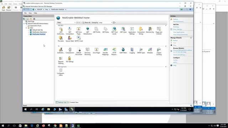Open the .NET Users feature
This screenshot has height=128, width=228.
pos(123,30)
